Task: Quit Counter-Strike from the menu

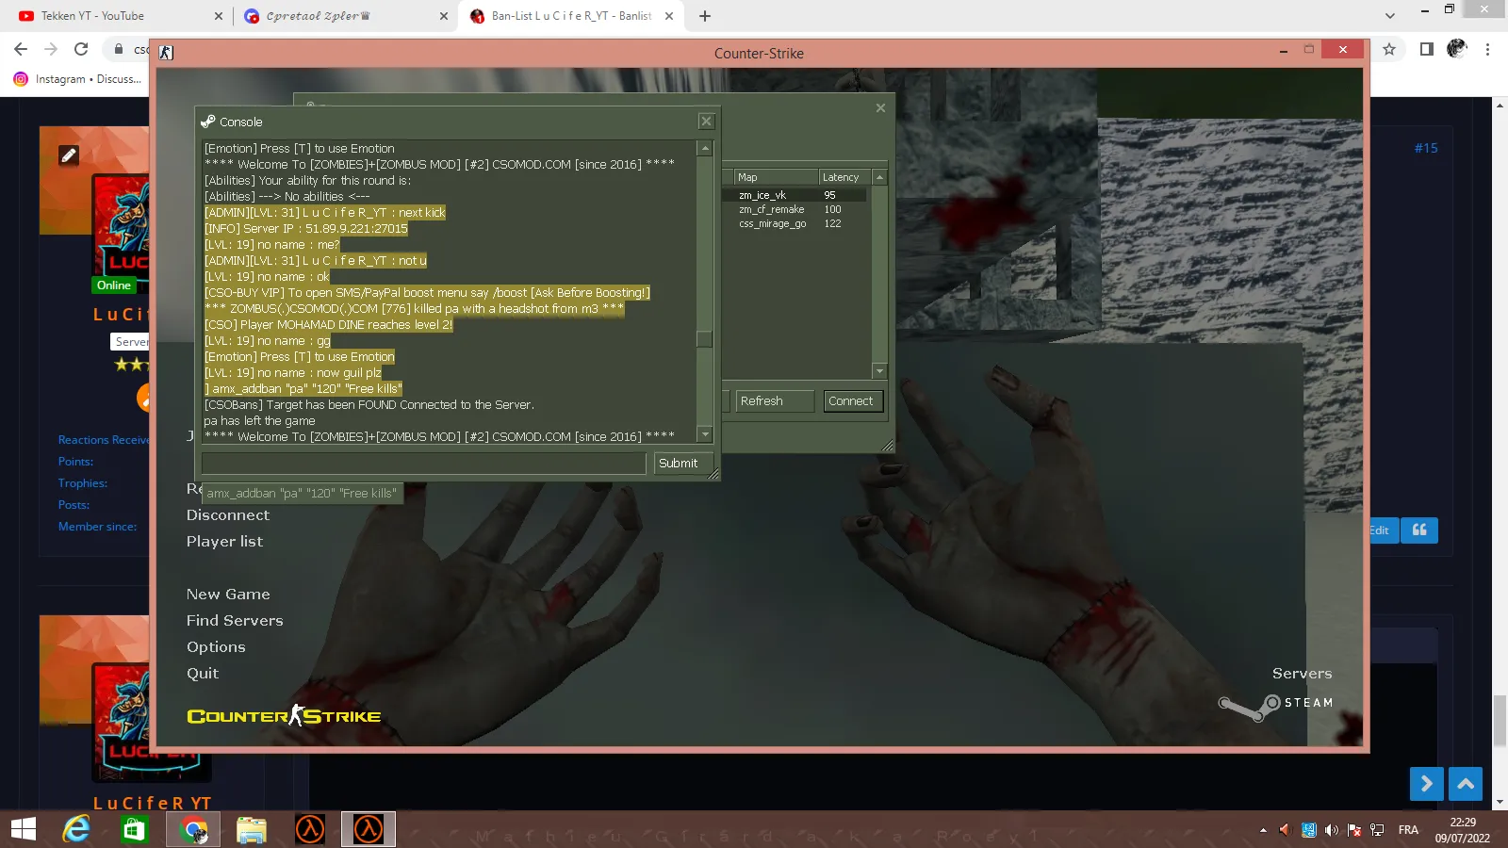Action: [x=203, y=674]
